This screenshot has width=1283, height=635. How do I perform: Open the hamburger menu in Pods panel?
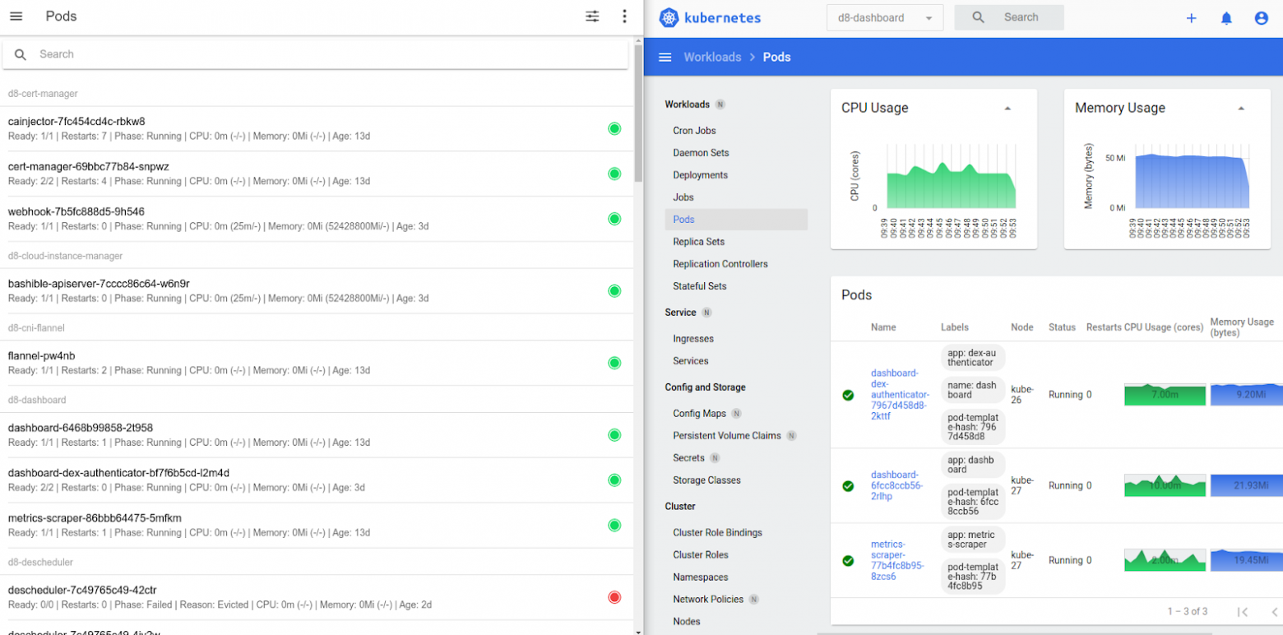point(16,16)
